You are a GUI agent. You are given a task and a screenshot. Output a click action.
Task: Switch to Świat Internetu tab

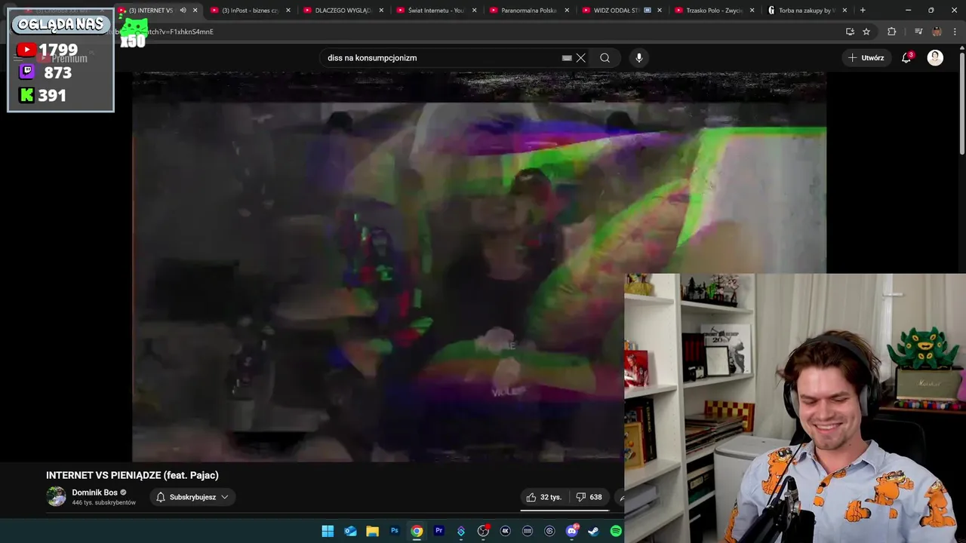tap(435, 11)
